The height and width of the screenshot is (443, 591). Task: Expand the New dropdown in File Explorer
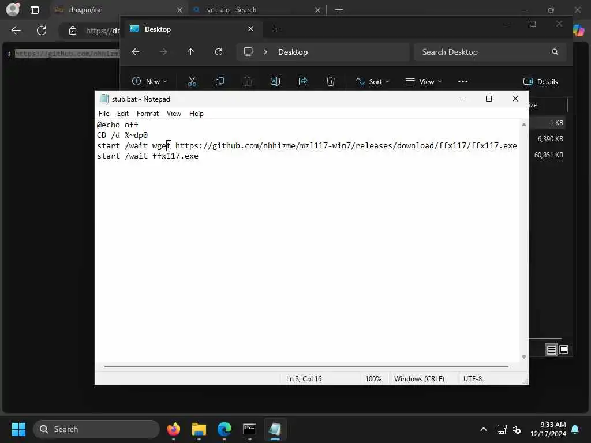point(149,81)
